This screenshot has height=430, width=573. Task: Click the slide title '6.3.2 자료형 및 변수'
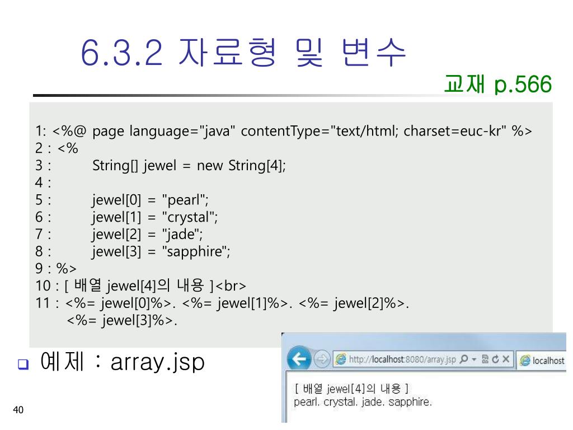click(243, 53)
